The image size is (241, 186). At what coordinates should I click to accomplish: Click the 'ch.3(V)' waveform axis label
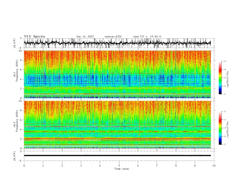[15, 156]
